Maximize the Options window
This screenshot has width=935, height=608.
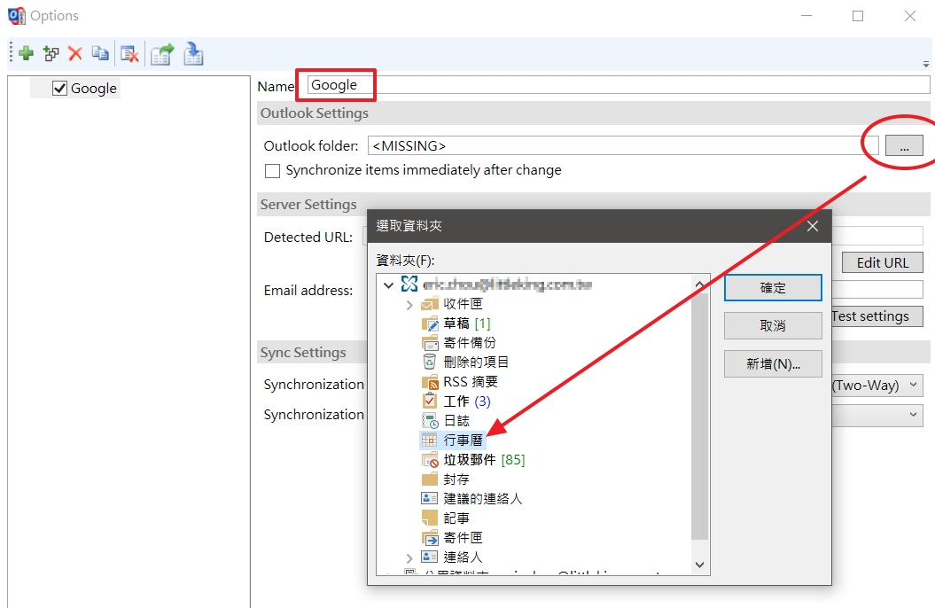click(858, 16)
